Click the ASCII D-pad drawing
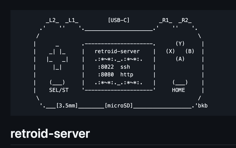Image resolution: width=236 pixels, height=148 pixels. [x=57, y=58]
